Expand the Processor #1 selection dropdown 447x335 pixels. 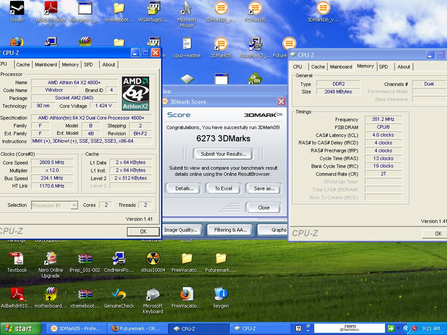74,205
